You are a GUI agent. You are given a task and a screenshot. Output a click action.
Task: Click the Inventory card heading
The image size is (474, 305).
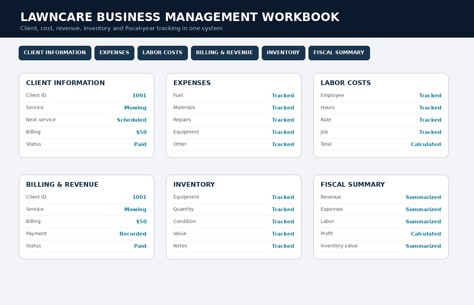[194, 185]
